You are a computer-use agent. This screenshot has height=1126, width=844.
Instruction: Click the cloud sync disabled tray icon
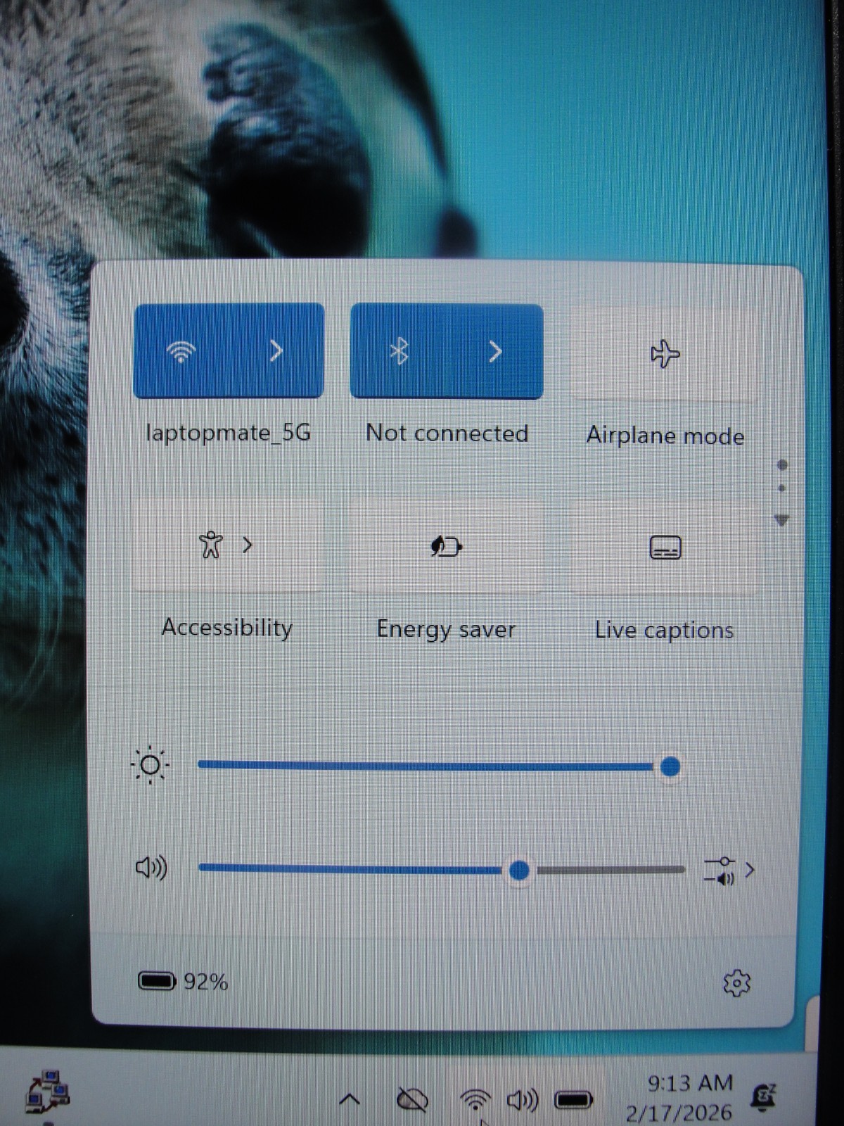click(x=413, y=1099)
